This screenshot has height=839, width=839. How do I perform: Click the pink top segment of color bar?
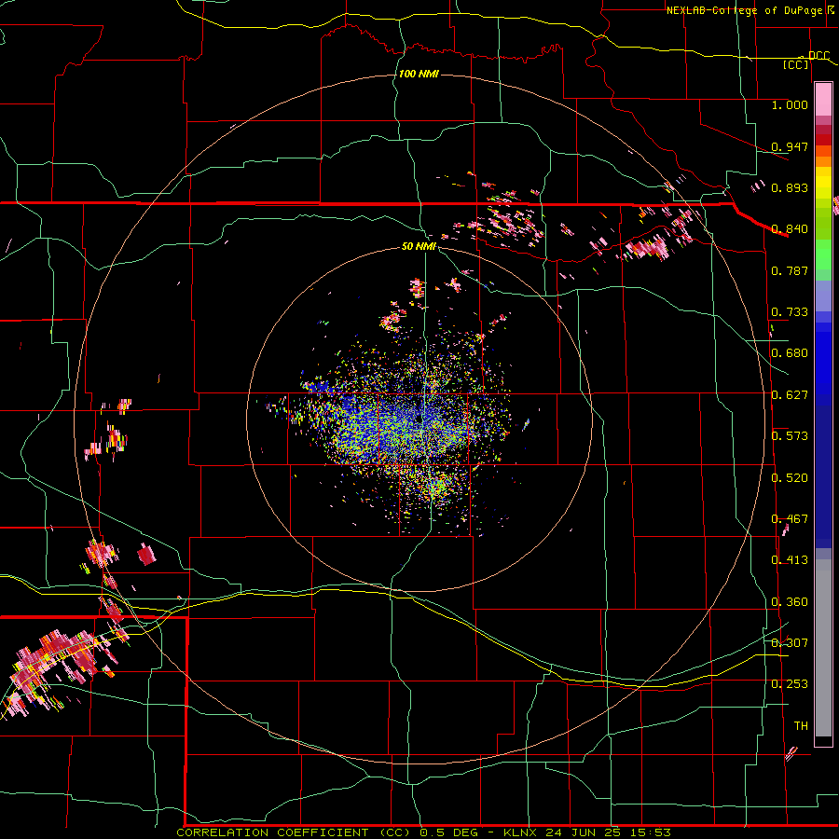pyautogui.click(x=823, y=99)
